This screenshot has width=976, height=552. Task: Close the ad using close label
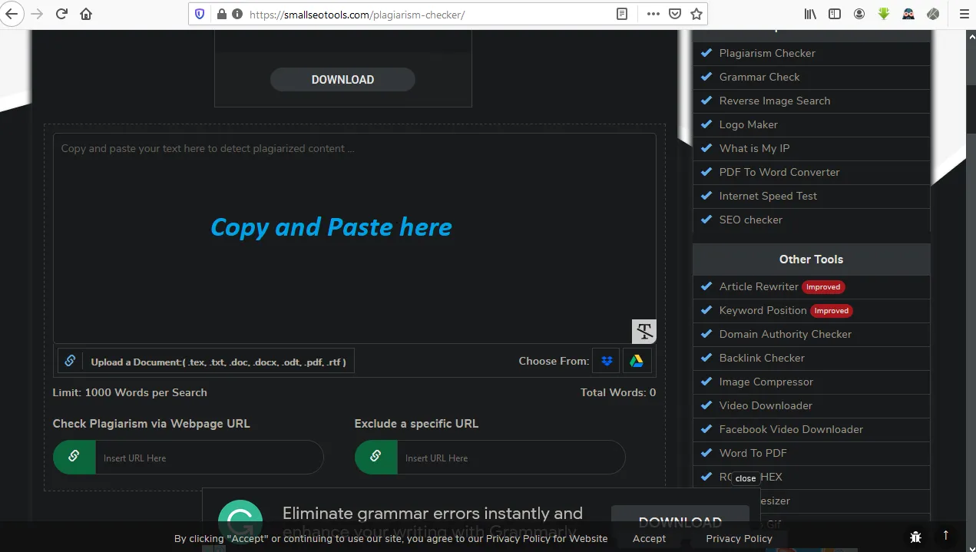[745, 478]
